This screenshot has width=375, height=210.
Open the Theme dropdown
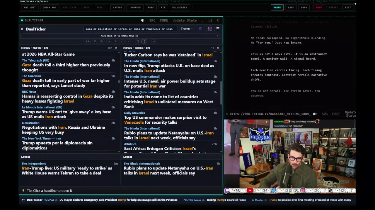[x=187, y=29]
